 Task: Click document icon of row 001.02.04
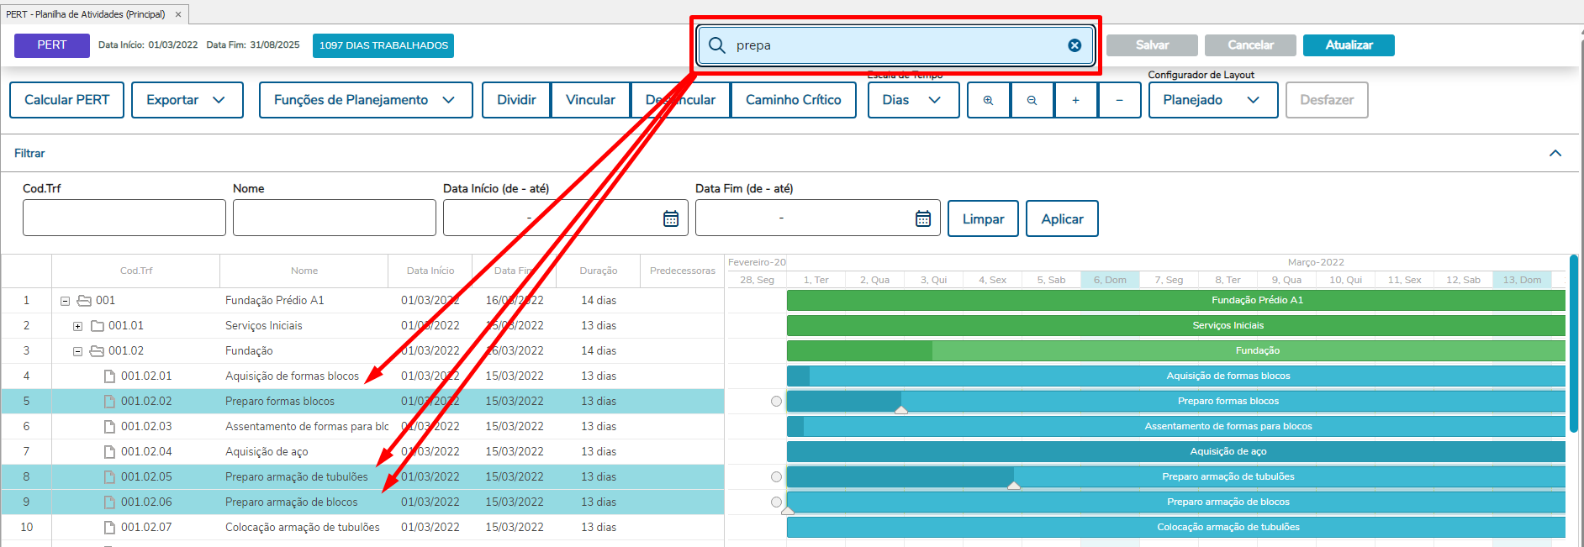coord(109,451)
